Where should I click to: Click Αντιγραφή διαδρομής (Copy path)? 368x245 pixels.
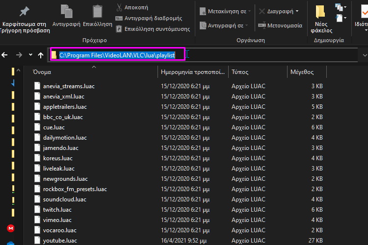tap(149, 18)
